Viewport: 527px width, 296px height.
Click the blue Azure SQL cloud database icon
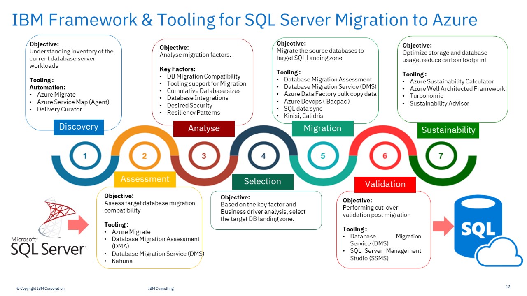[489, 231]
